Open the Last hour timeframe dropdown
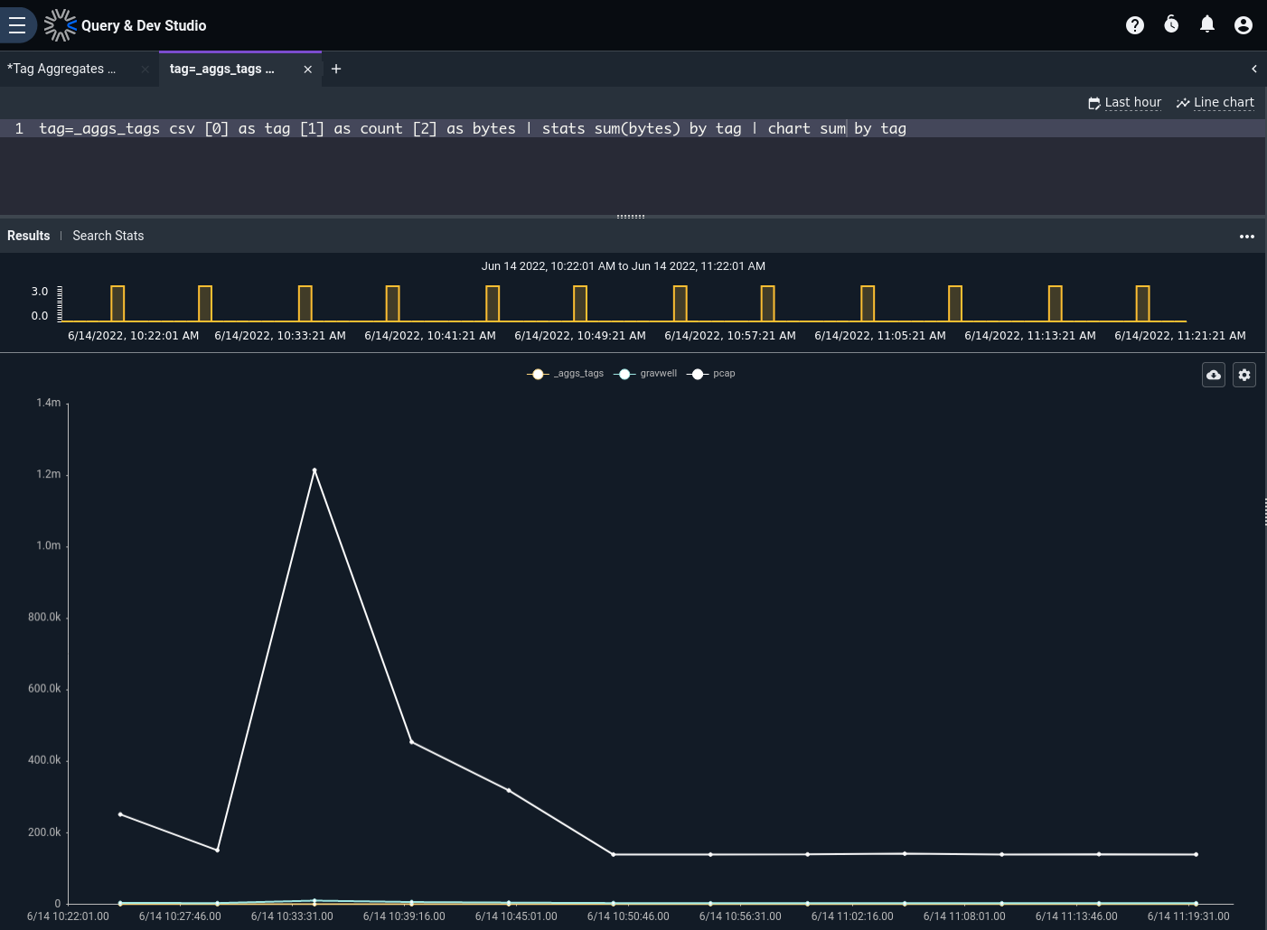The width and height of the screenshot is (1267, 930). point(1125,102)
